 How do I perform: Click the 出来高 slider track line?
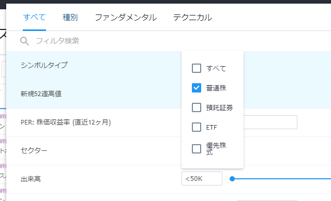[281, 179]
